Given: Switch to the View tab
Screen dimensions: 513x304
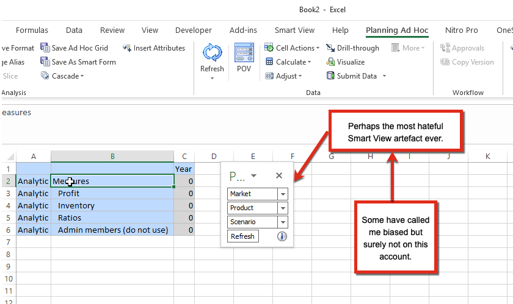Looking at the screenshot, I should [x=150, y=30].
